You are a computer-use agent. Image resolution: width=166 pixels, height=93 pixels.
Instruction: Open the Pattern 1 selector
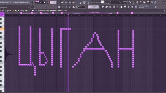[93, 7]
